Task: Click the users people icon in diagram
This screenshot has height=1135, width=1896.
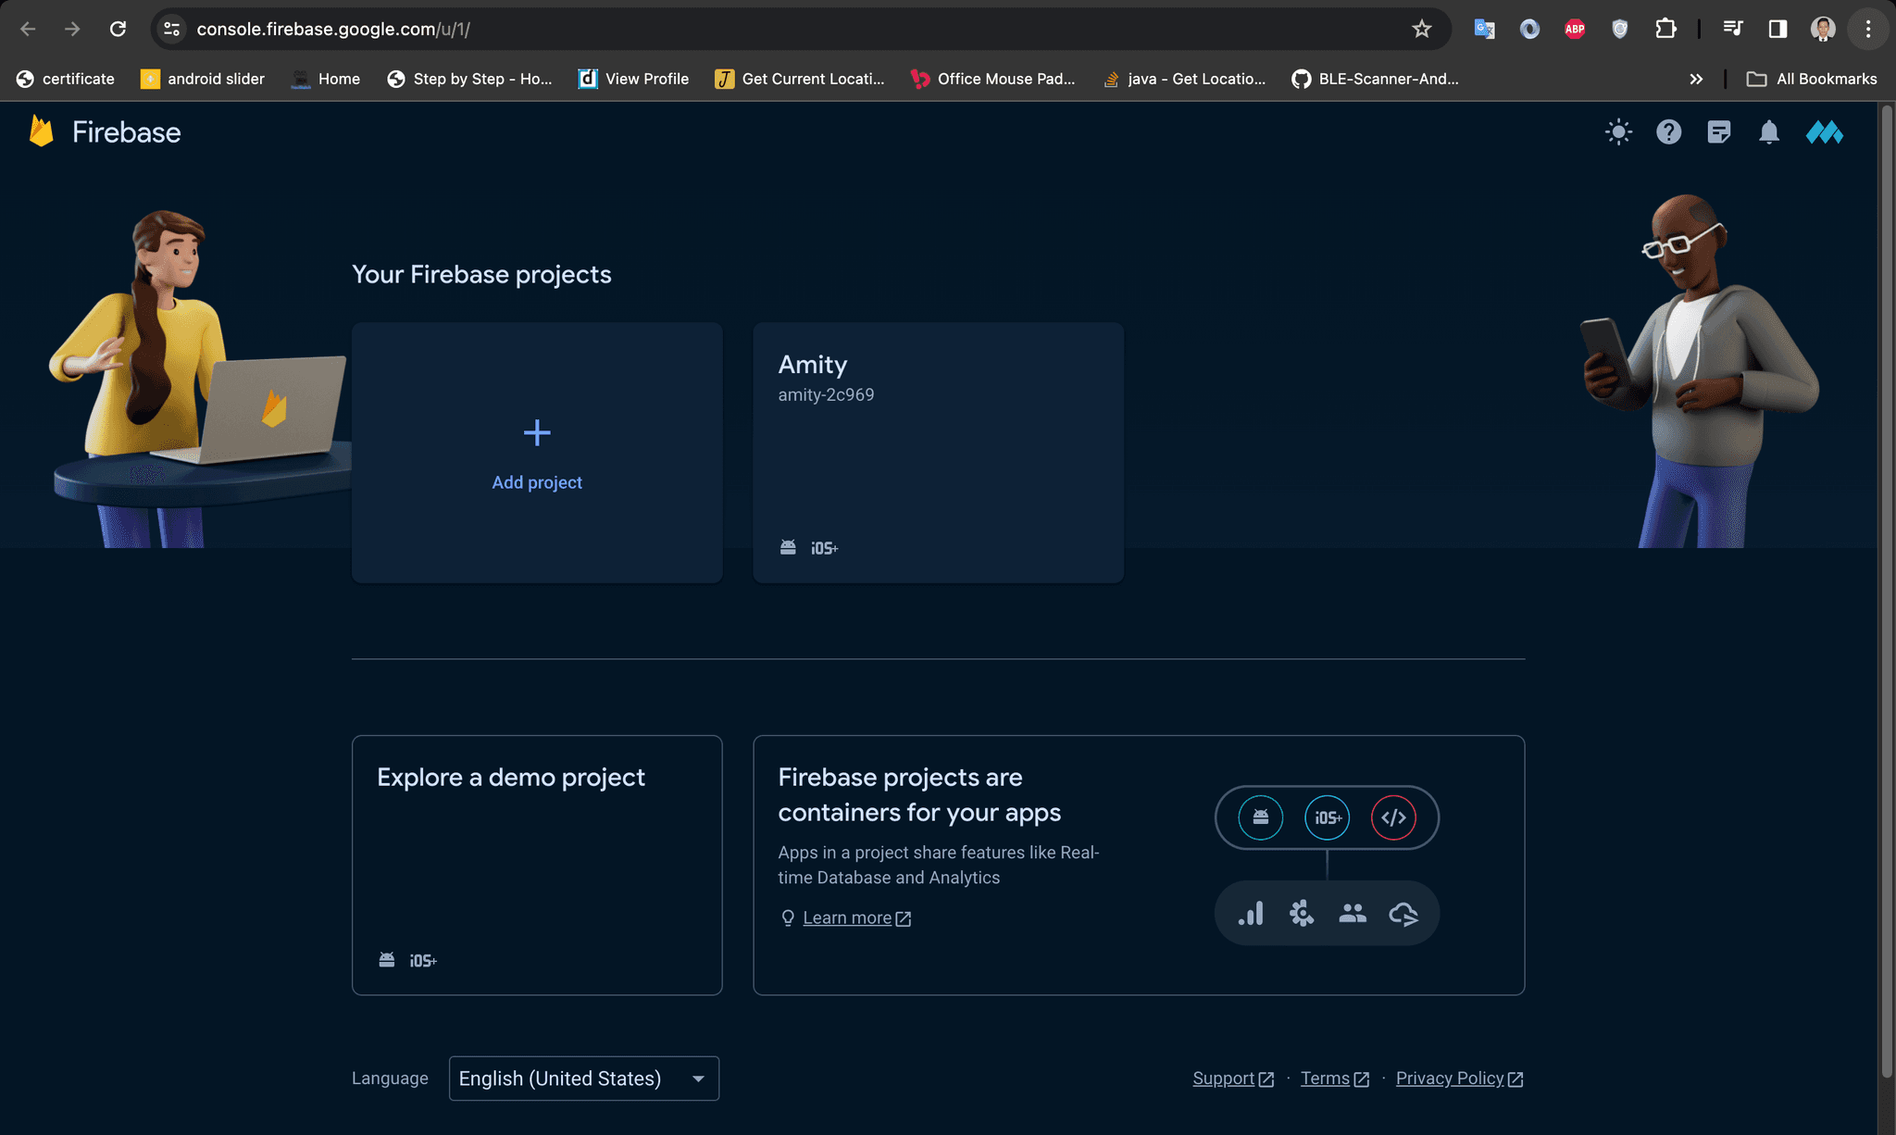Action: click(x=1353, y=914)
